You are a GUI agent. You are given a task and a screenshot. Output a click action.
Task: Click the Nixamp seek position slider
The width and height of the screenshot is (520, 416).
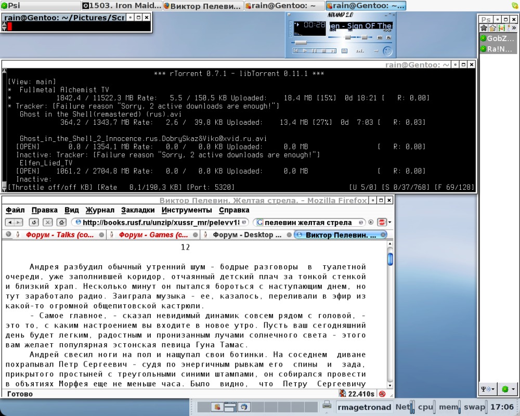[x=301, y=43]
